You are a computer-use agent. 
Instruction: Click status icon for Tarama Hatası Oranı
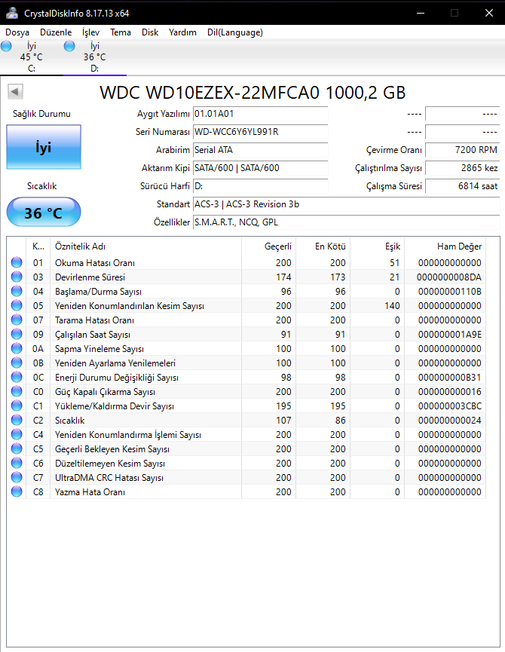click(x=17, y=320)
